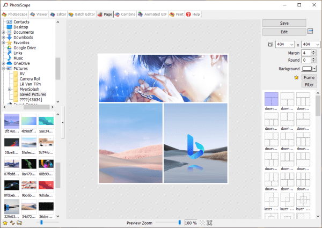Image resolution: width=322 pixels, height=228 pixels.
Task: Open the height 404 dropdown
Action: pyautogui.click(x=318, y=45)
